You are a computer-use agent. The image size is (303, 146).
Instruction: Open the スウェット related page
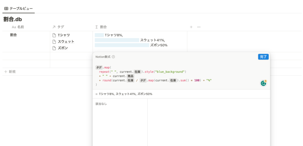point(66,41)
